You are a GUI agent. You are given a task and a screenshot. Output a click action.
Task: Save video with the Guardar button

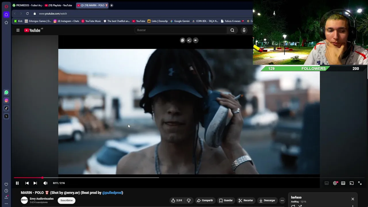coord(226,200)
